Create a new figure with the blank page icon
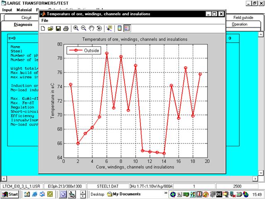 click(43, 28)
